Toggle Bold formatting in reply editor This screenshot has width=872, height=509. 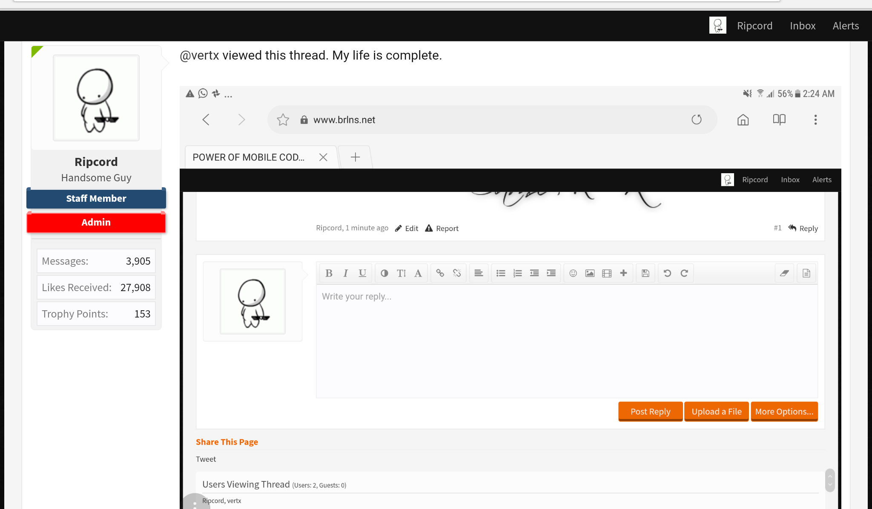pyautogui.click(x=329, y=273)
